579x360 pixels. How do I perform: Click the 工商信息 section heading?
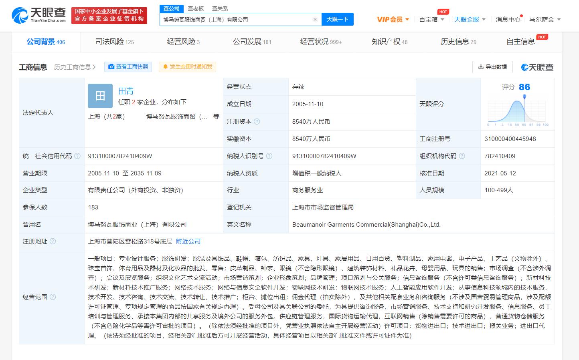[33, 67]
